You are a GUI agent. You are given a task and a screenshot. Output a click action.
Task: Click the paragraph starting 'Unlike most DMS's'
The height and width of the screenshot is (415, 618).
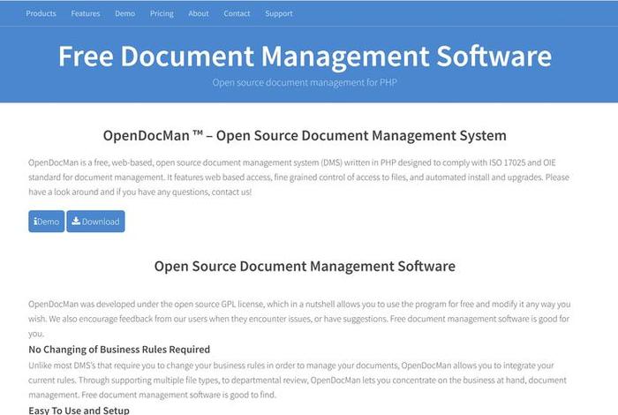tap(298, 380)
